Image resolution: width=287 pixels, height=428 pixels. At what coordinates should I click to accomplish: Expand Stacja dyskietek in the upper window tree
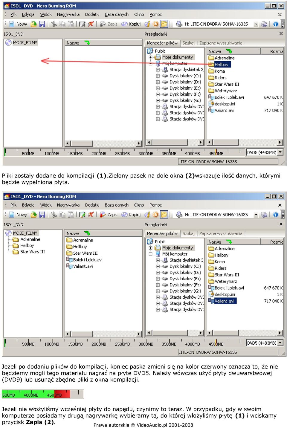(158, 70)
